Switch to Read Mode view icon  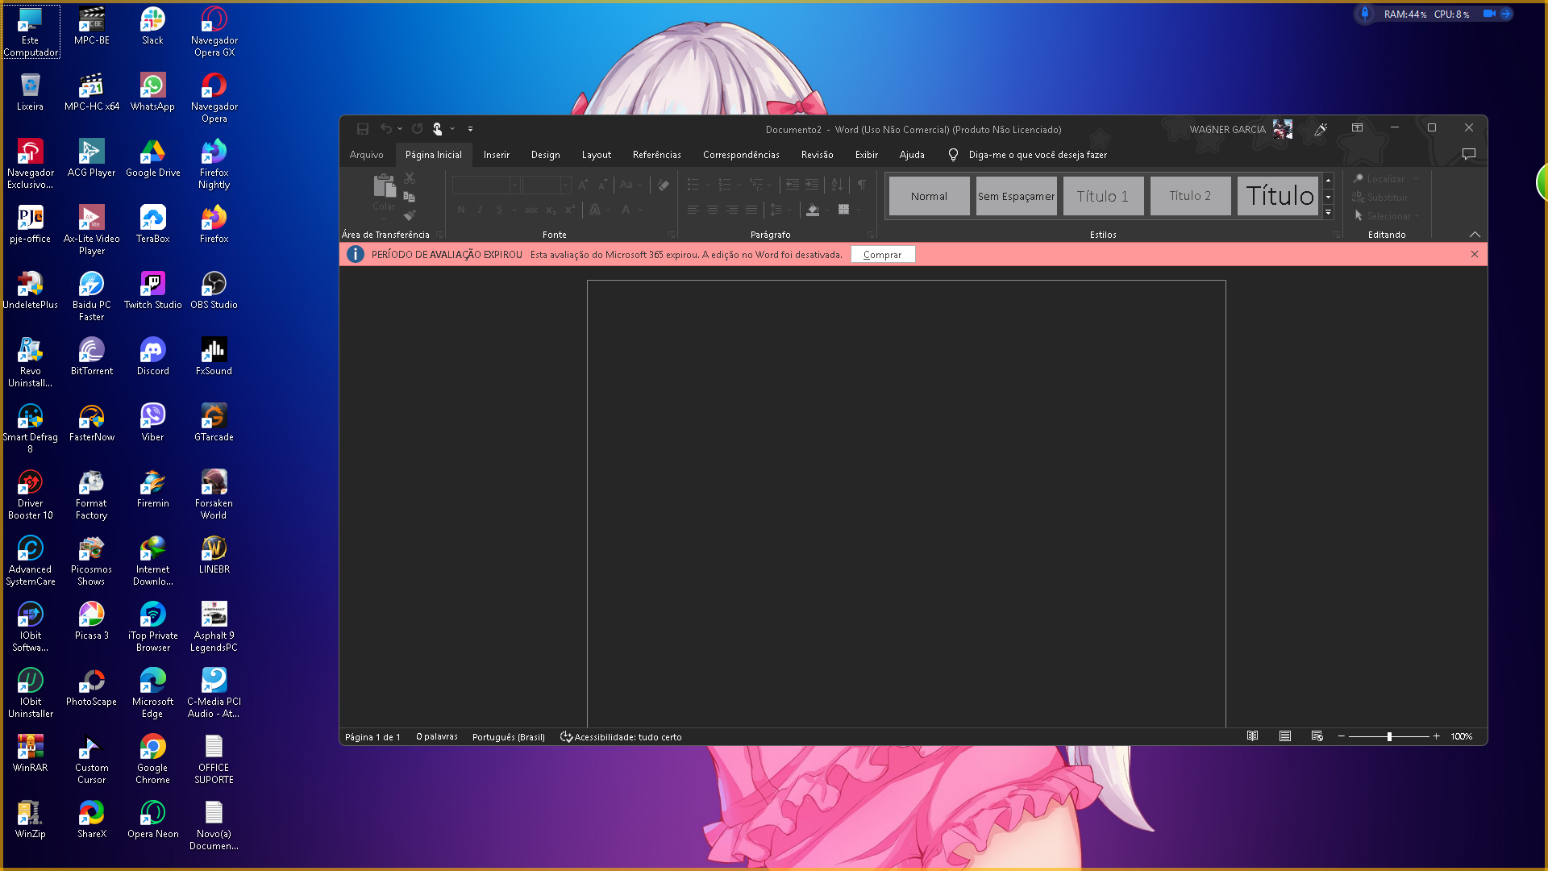[x=1252, y=736]
